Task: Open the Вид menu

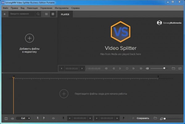Action: pyautogui.click(x=23, y=8)
